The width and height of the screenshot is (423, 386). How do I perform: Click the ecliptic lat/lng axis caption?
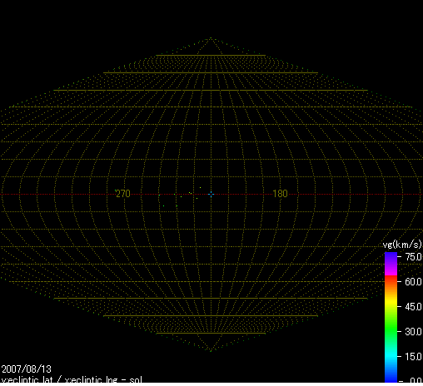tap(72, 379)
